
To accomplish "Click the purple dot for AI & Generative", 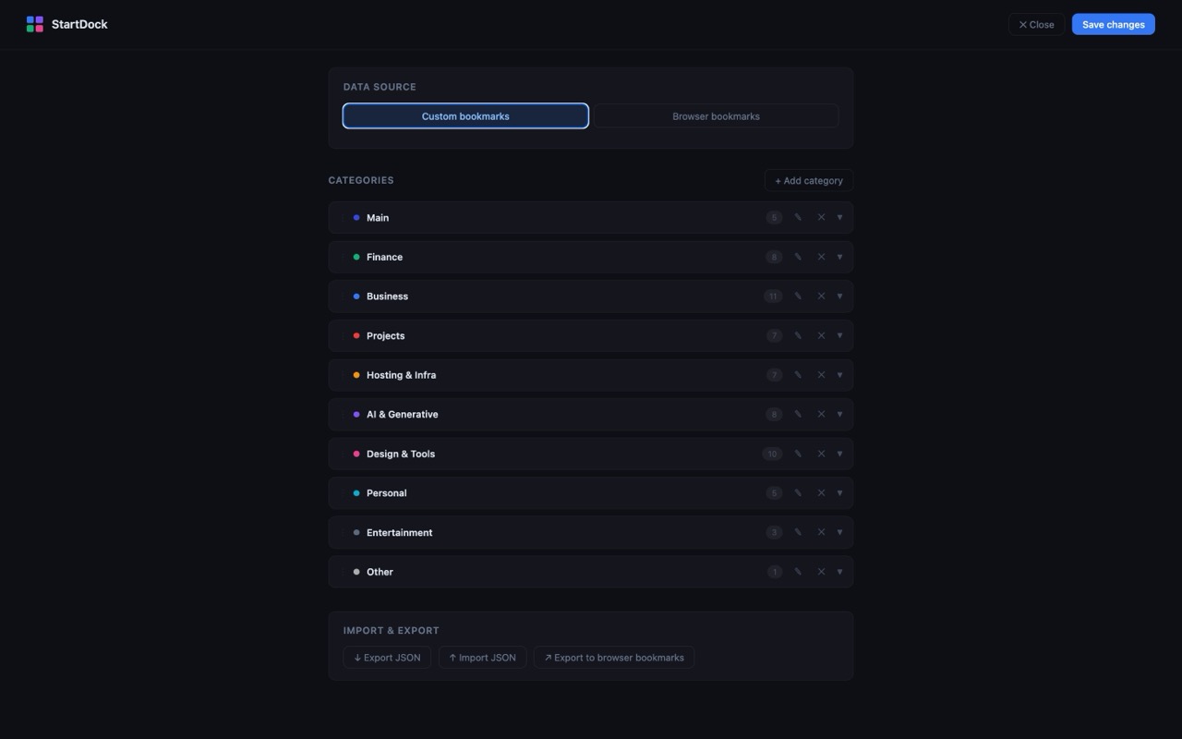I will 356,415.
